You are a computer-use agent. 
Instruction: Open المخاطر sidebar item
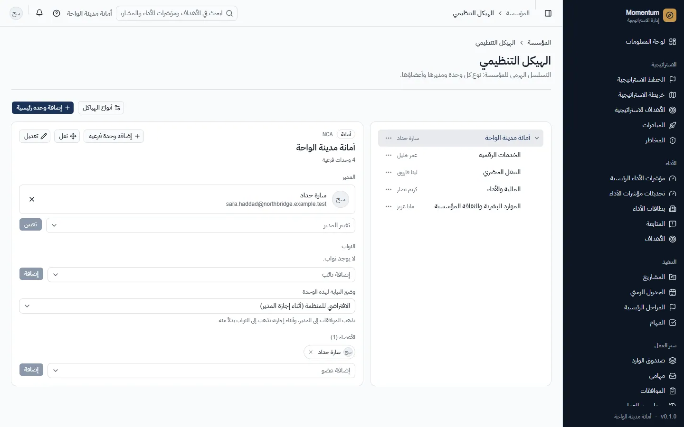tap(660, 140)
